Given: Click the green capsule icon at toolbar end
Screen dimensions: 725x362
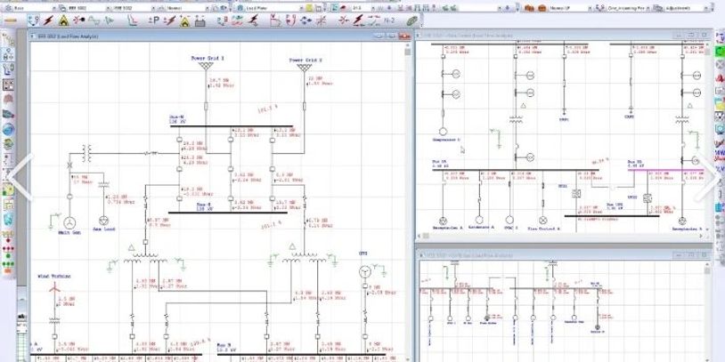Looking at the screenshot, I should pyautogui.click(x=412, y=20).
